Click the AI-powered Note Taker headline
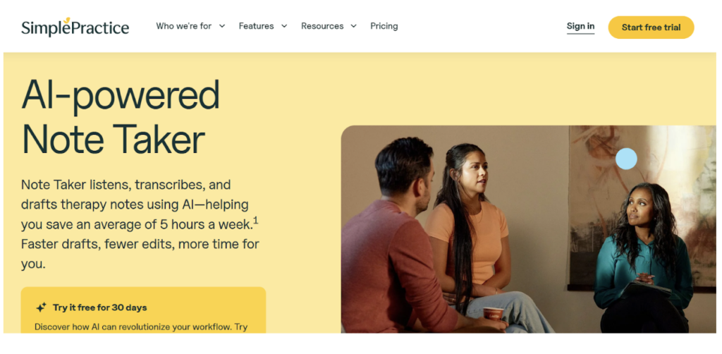Screen dimensions: 722x354 pos(121,116)
